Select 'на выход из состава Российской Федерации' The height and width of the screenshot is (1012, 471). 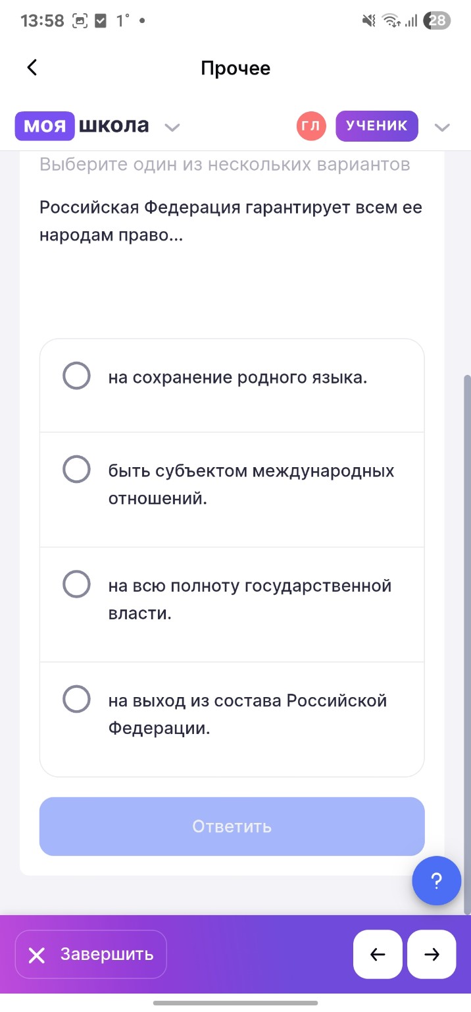coord(232,713)
